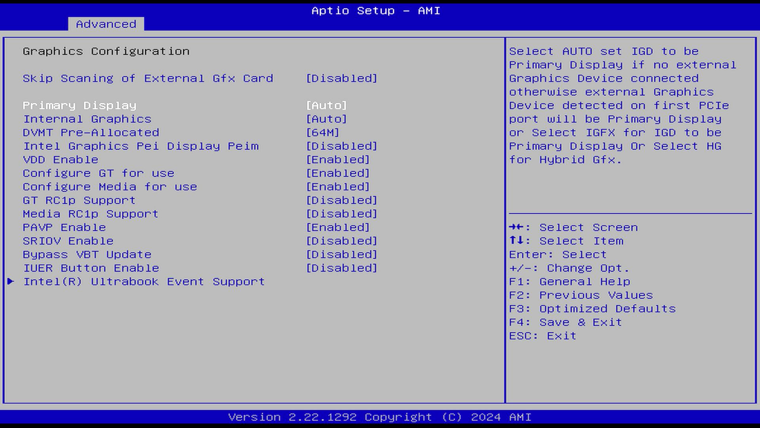Toggle Intel Graphics Pei Display Peim
The width and height of the screenshot is (760, 428).
click(140, 146)
